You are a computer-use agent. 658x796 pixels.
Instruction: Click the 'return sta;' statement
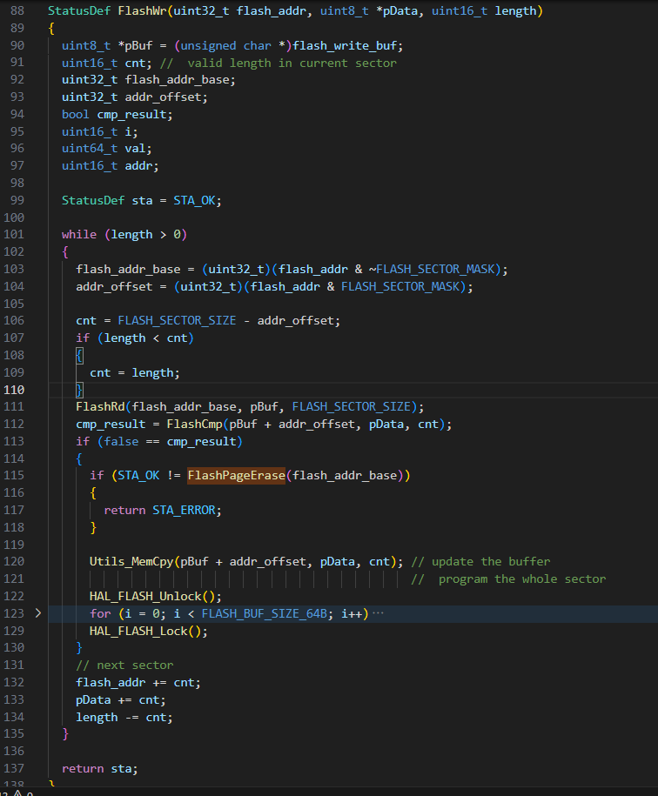click(99, 769)
